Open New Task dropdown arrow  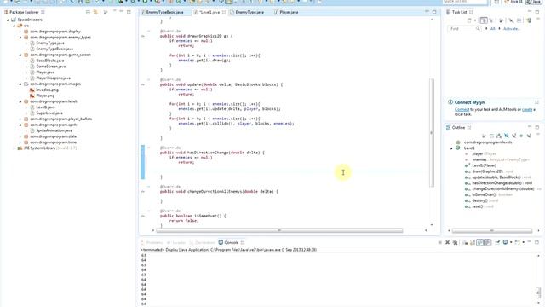[x=475, y=20]
